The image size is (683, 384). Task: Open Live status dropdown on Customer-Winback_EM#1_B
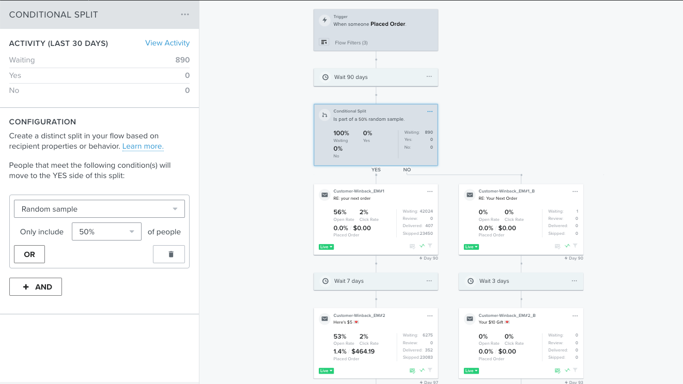[472, 247]
